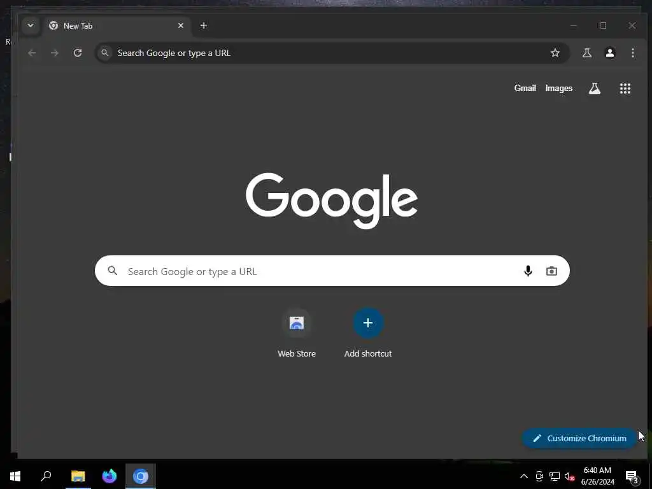
Task: Open the Web Store shortcut
Action: coord(297,333)
